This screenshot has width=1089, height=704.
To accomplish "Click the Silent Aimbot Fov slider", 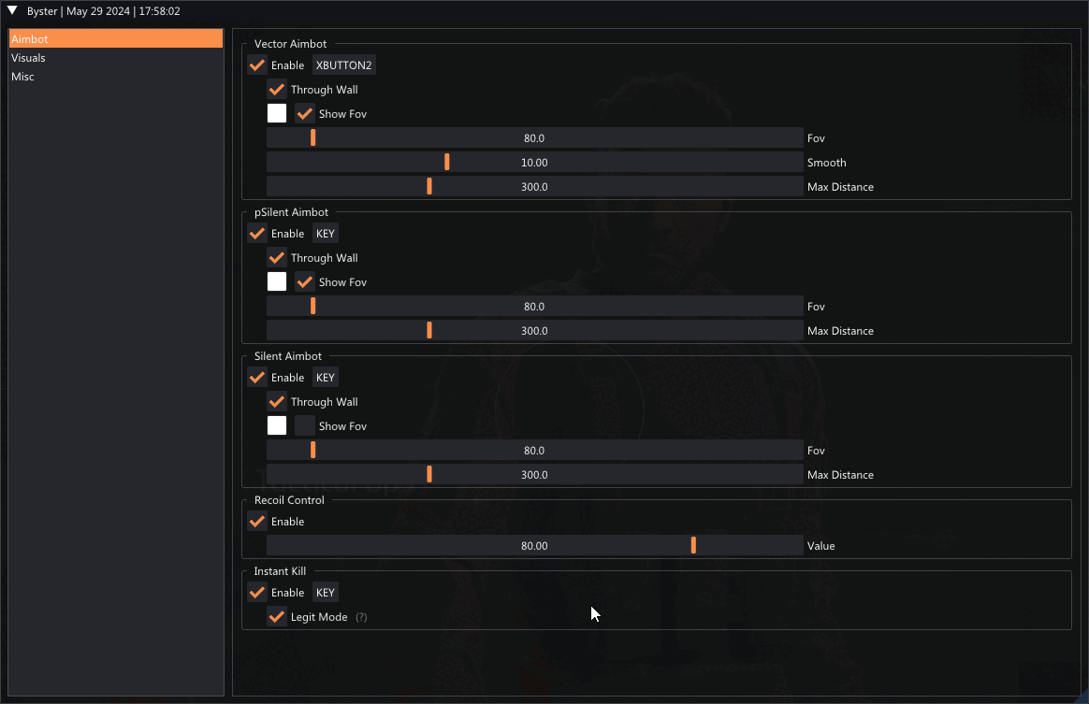I will click(535, 450).
